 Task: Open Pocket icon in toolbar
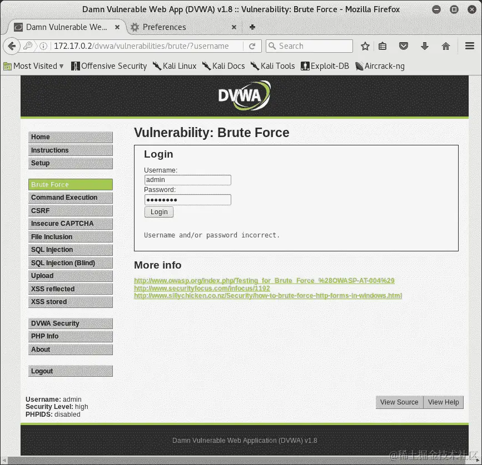point(403,46)
